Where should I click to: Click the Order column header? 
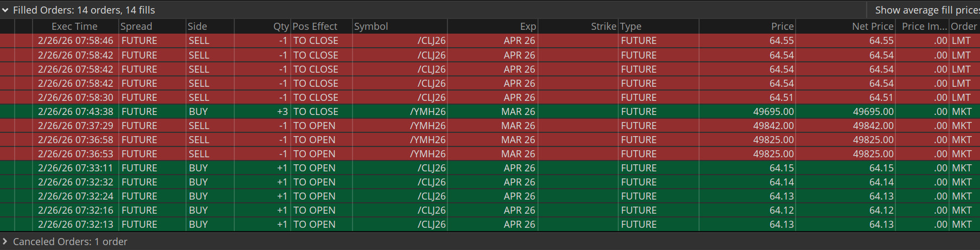coord(964,26)
